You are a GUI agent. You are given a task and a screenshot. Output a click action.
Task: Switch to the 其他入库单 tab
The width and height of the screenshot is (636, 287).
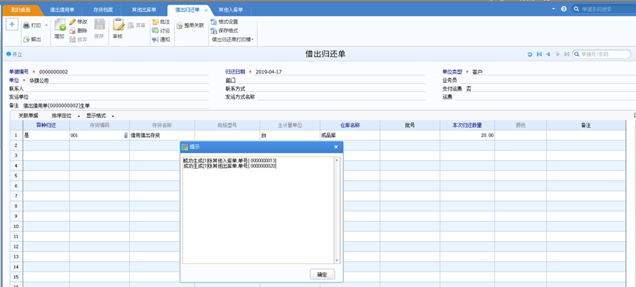click(231, 10)
